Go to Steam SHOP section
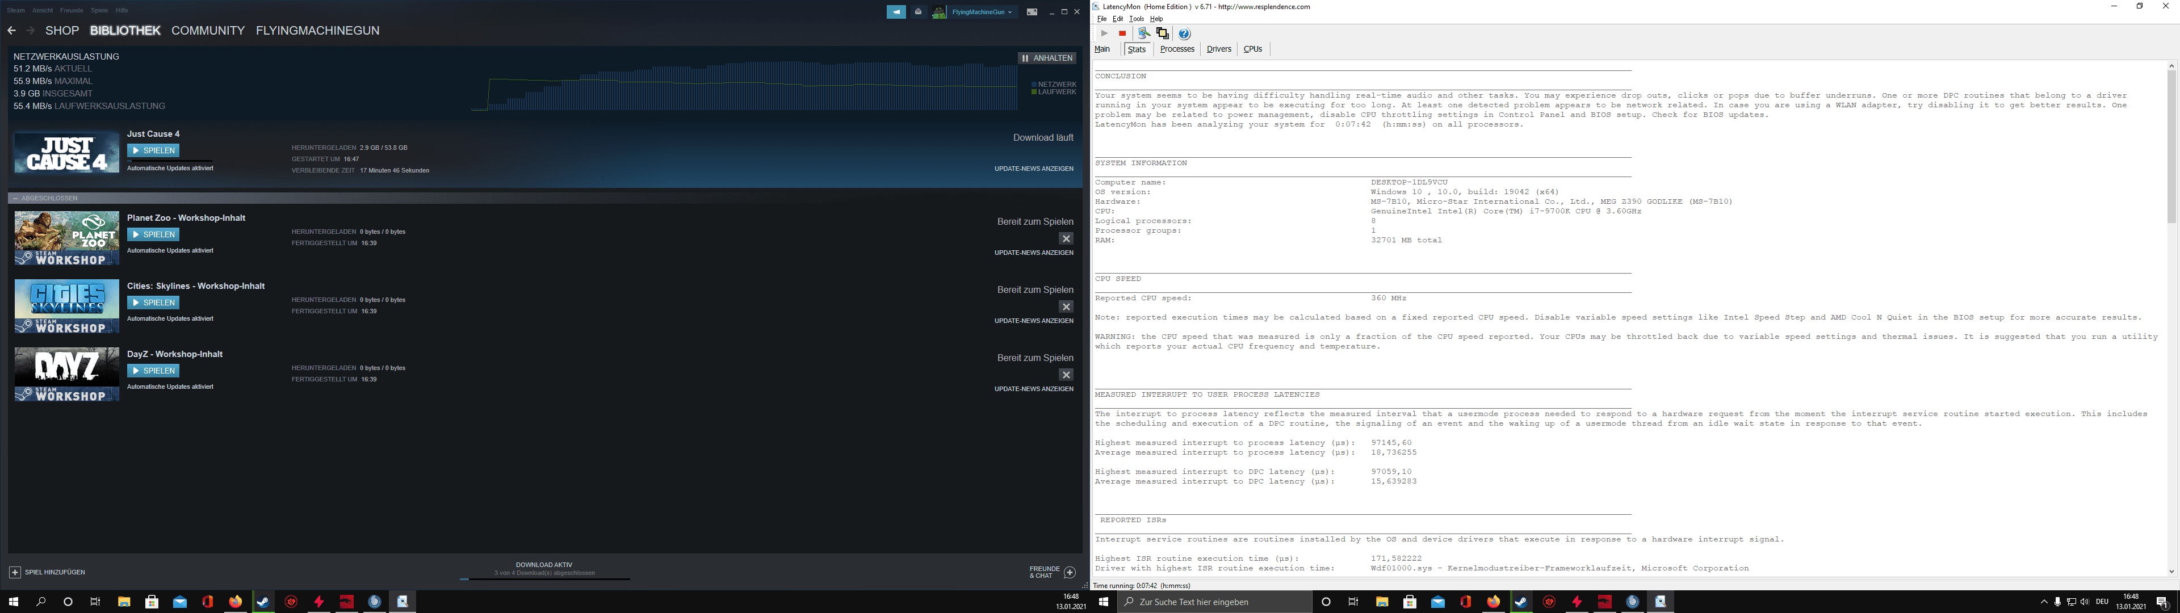The height and width of the screenshot is (613, 2180). [x=62, y=31]
